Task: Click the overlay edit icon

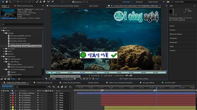Action: click(131, 75)
